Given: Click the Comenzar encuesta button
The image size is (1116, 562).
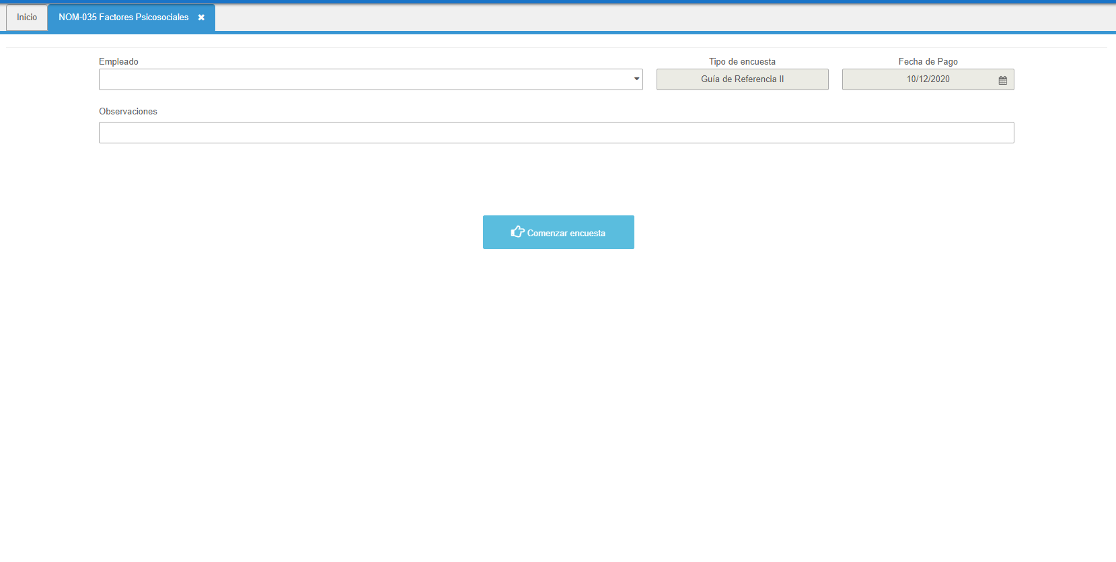Looking at the screenshot, I should (x=558, y=232).
